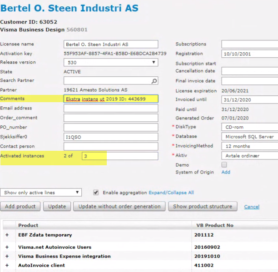Open the Aktiv Avtale ordinær dropdown
Screen dimensions: 278x272
(x=250, y=156)
